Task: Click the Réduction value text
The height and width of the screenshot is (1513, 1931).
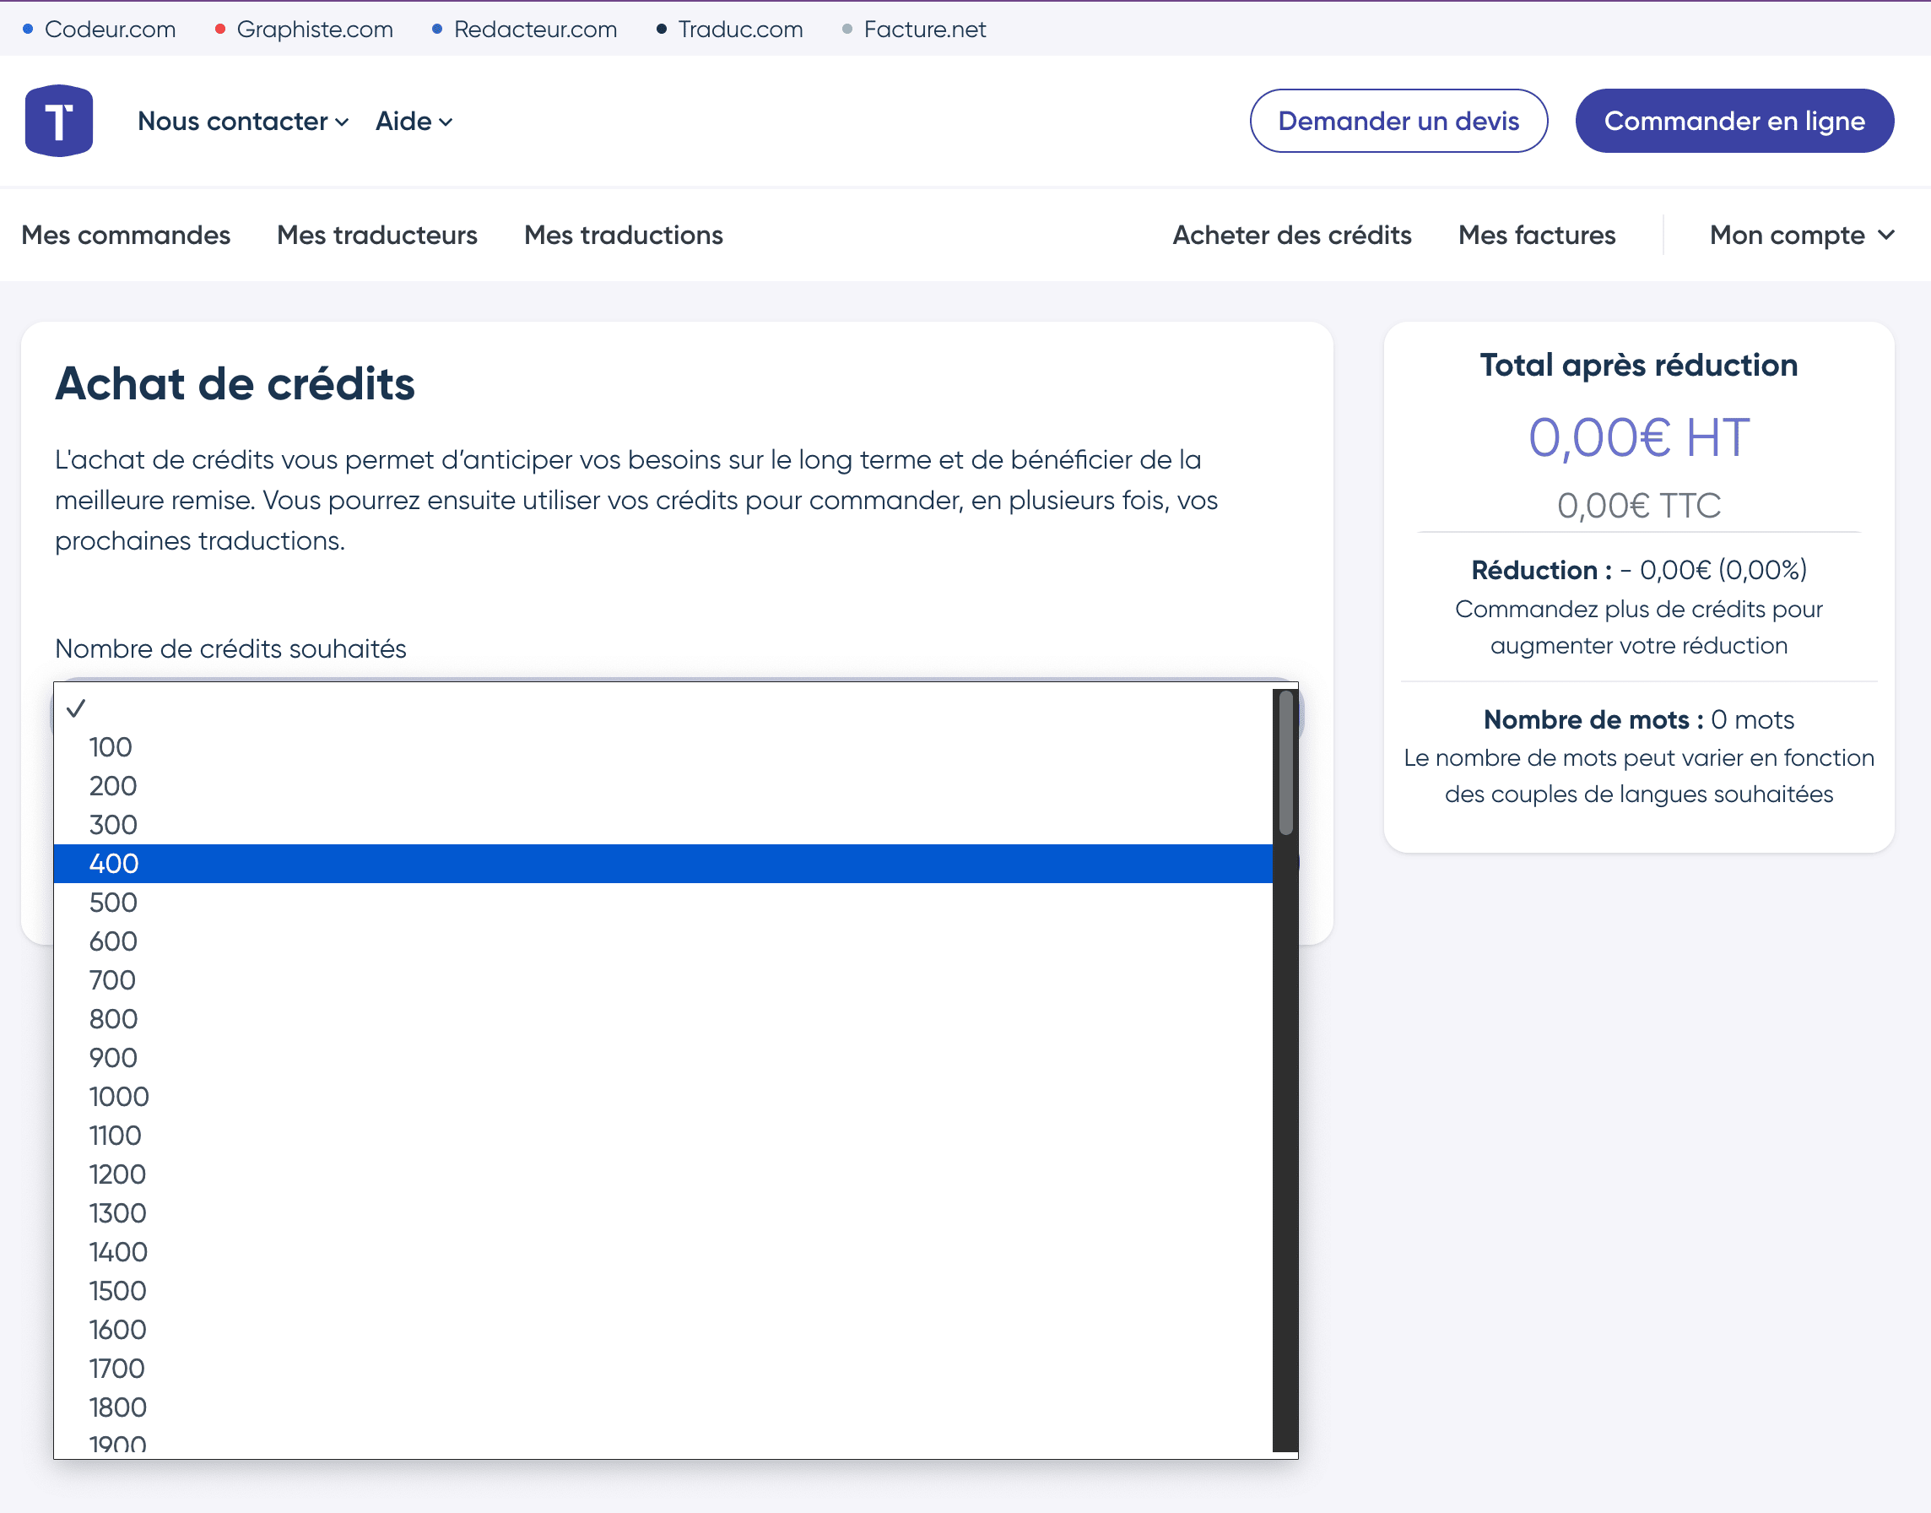Action: tap(1723, 571)
